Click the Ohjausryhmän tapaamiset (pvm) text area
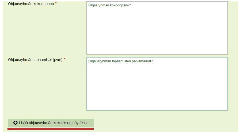This screenshot has height=135, width=240. tap(157, 84)
